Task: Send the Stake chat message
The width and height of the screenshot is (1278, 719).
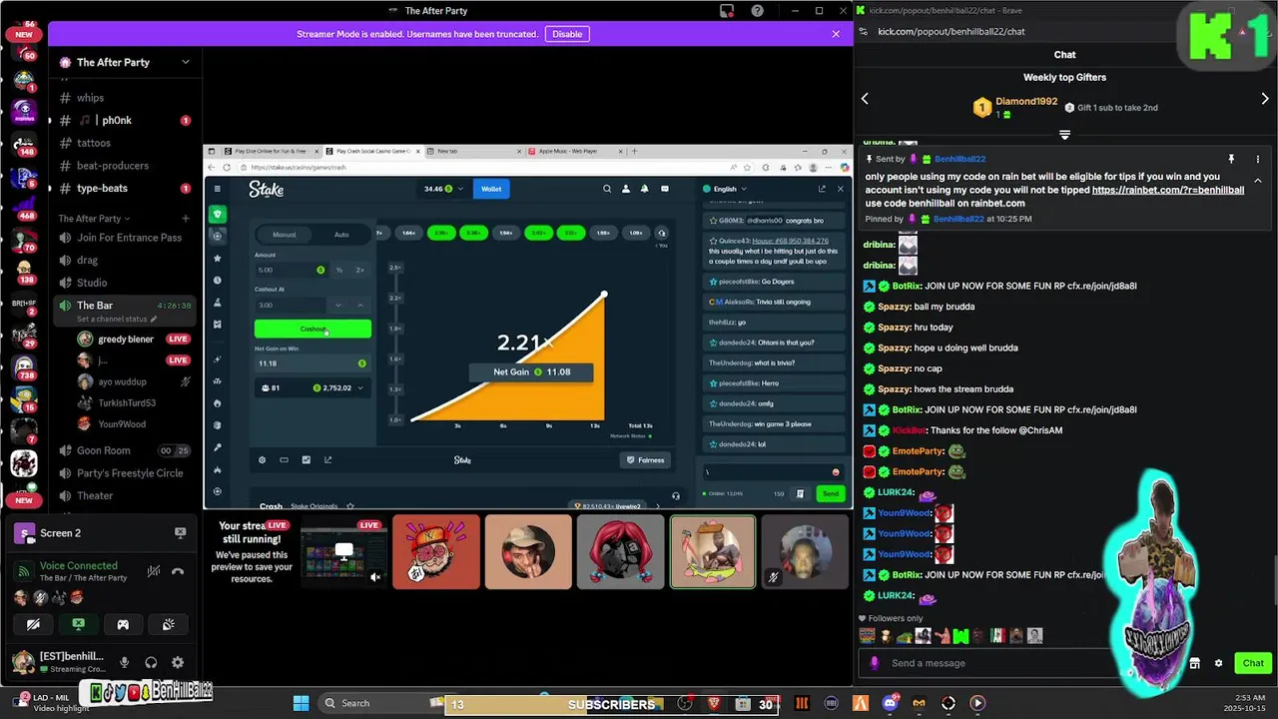Action: click(x=830, y=493)
